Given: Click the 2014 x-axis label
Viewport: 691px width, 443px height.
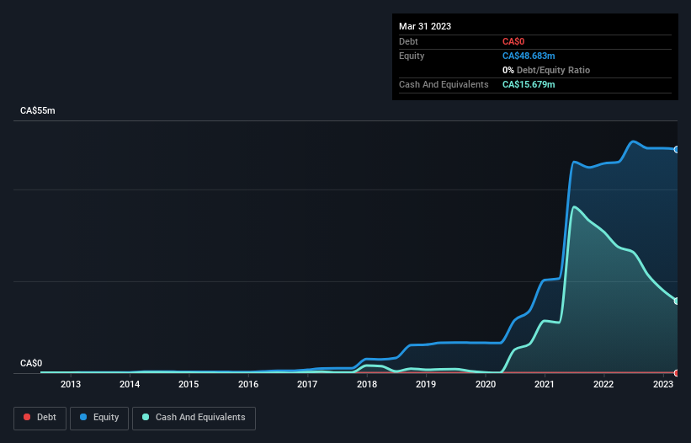Looking at the screenshot, I should (x=130, y=384).
